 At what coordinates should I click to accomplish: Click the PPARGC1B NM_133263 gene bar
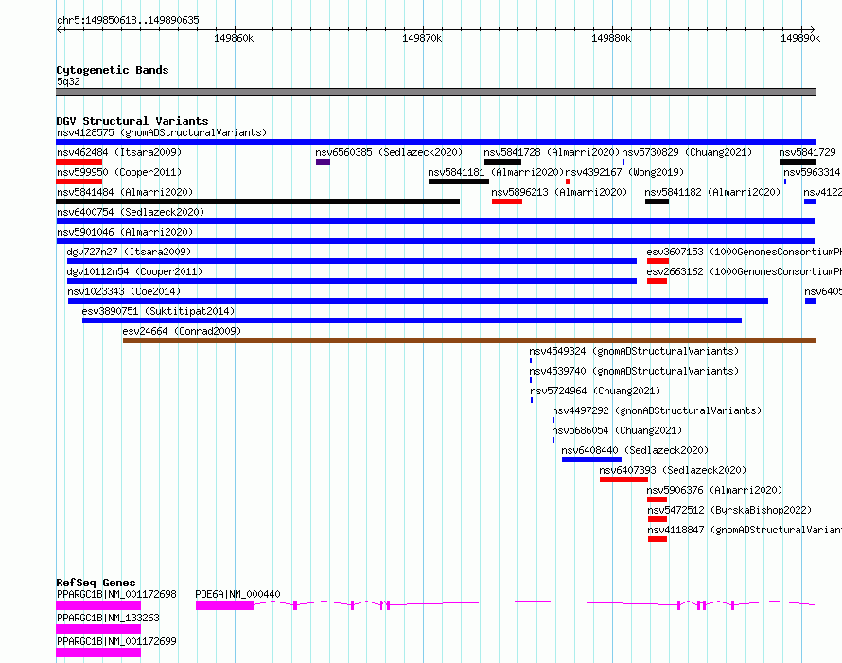coord(98,629)
